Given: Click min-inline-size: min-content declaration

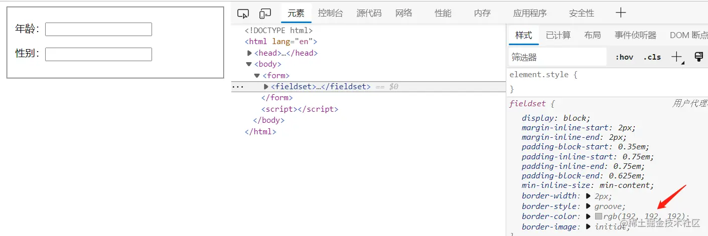Looking at the screenshot, I should [x=588, y=185].
